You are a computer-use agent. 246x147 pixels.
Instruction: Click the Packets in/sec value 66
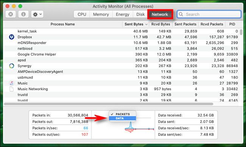(x=86, y=128)
